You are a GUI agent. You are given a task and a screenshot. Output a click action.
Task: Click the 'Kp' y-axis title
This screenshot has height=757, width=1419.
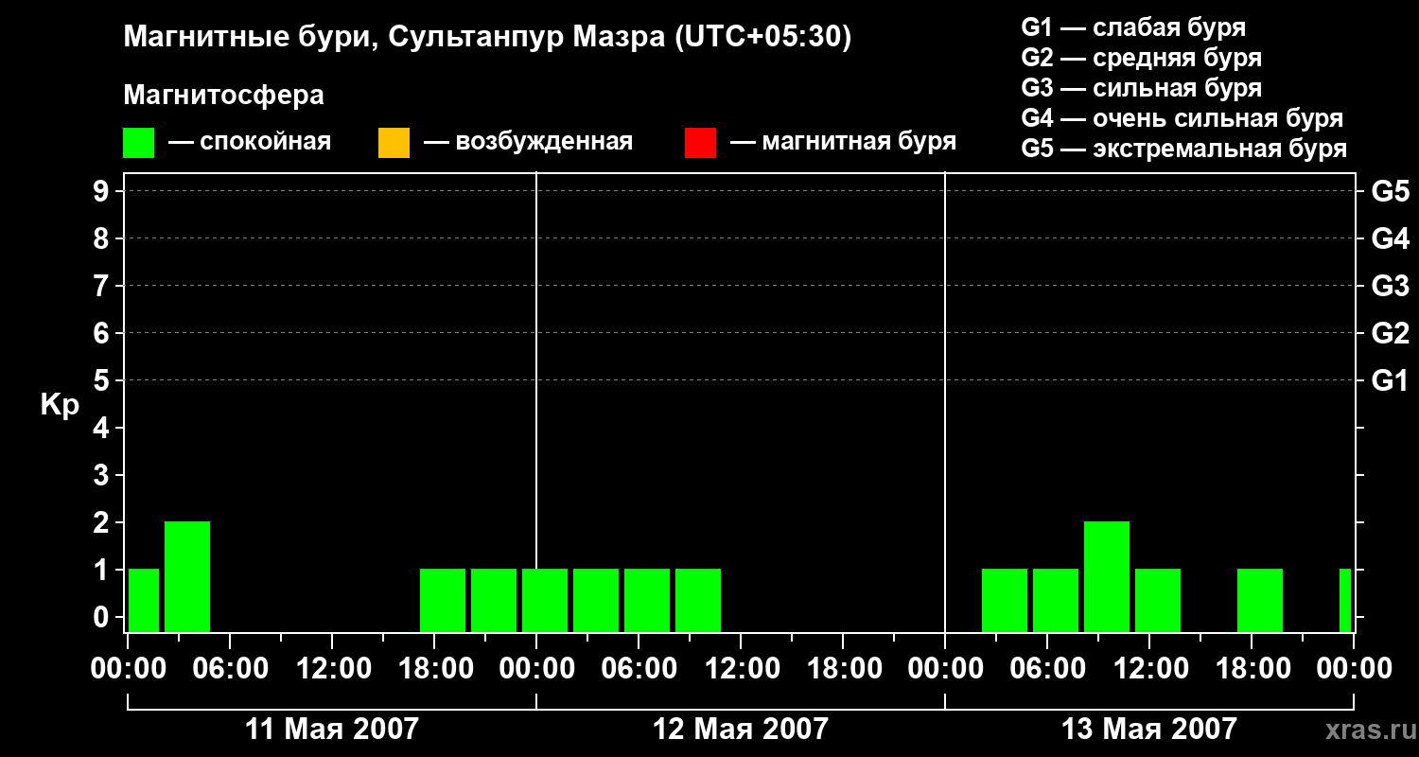click(x=60, y=406)
